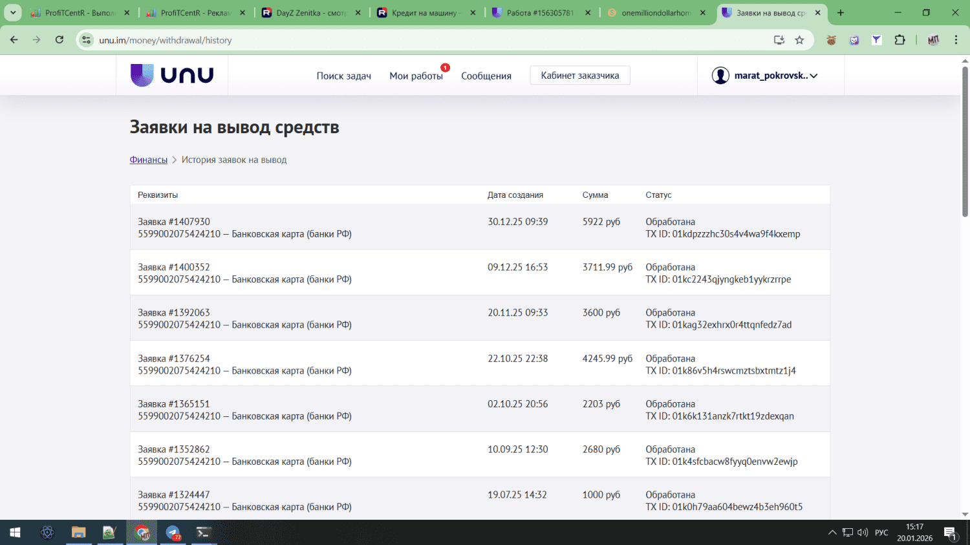970x545 pixels.
Task: Follow the Финансы breadcrumb link
Action: pos(148,160)
